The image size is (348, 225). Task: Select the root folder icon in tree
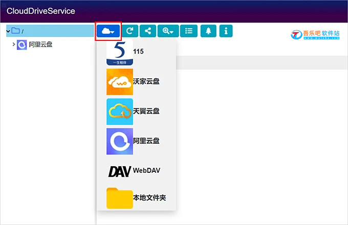[x=15, y=31]
